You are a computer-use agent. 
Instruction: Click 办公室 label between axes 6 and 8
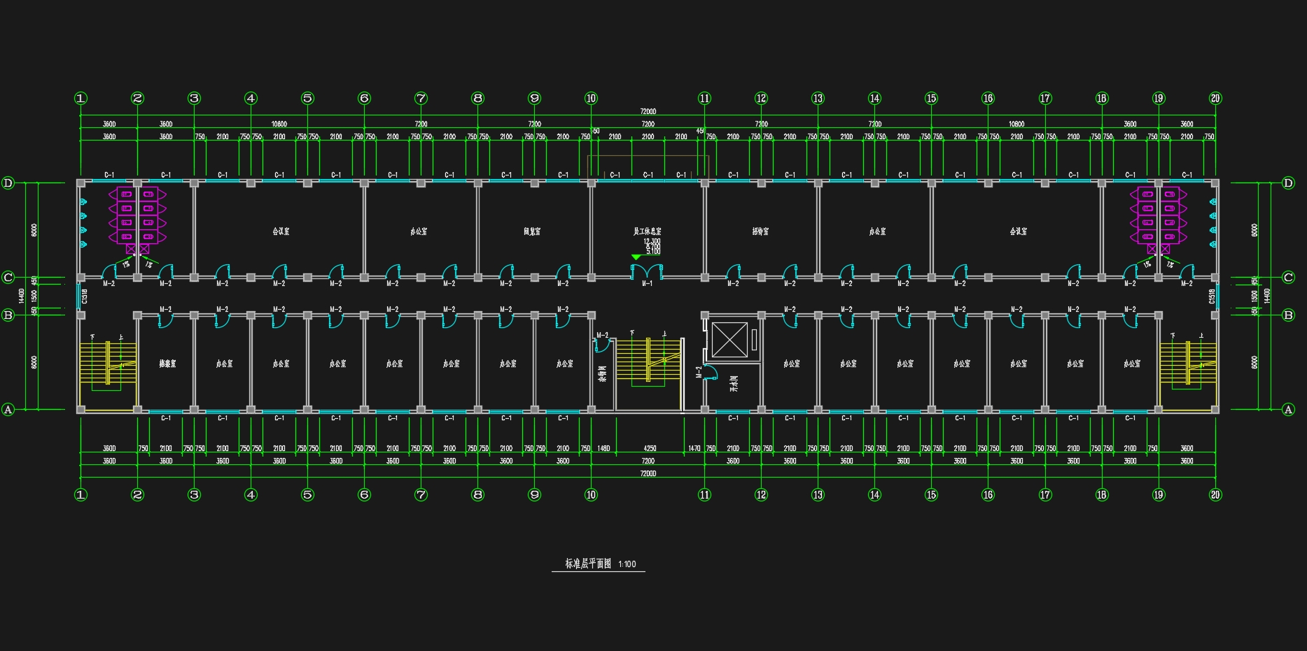[x=419, y=231]
